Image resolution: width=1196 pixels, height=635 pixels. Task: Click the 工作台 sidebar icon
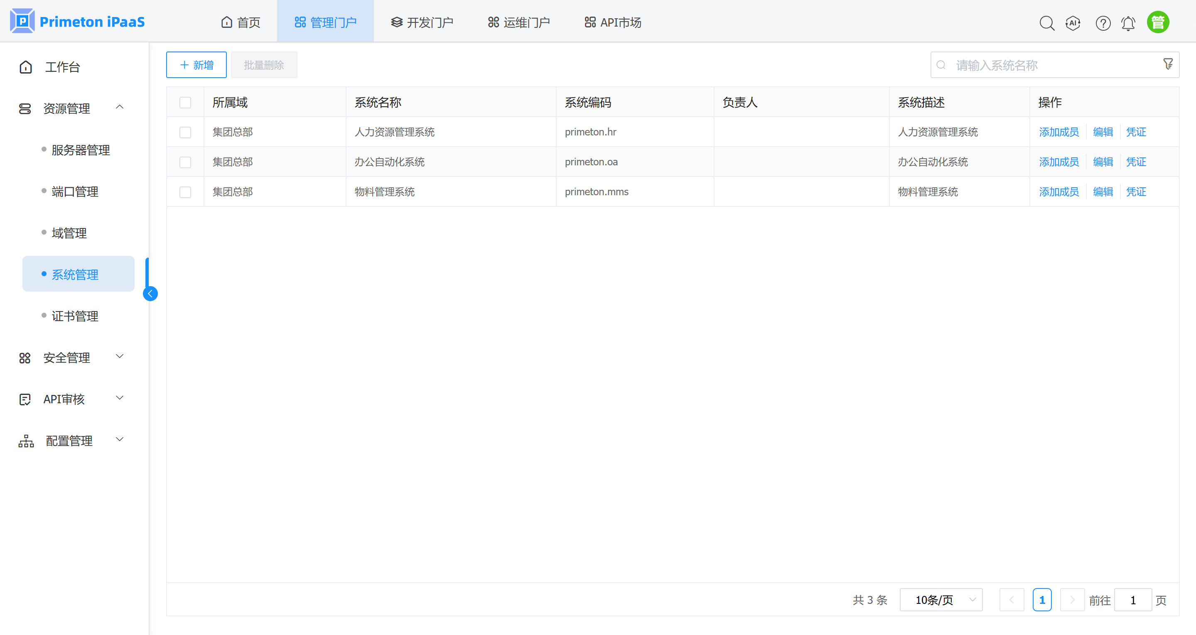point(25,67)
